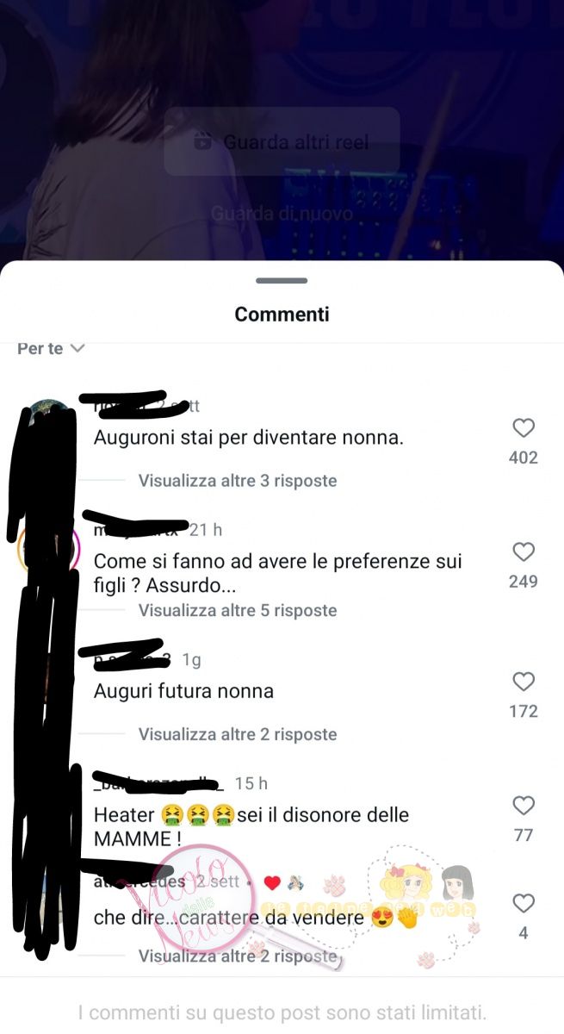Open the "Per te" sort dropdown
The height and width of the screenshot is (1034, 564).
(51, 349)
